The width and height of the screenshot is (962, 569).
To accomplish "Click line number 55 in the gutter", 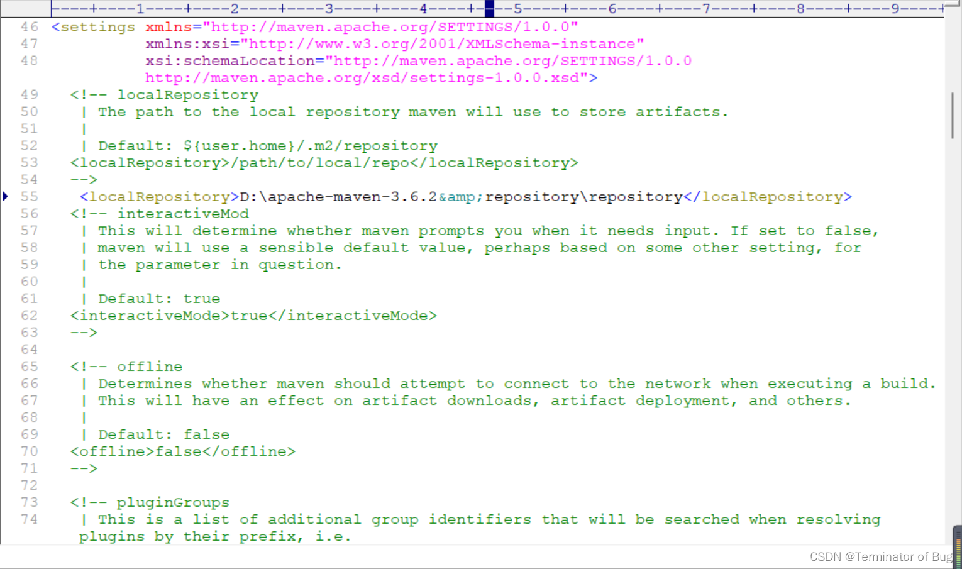I will coord(30,197).
